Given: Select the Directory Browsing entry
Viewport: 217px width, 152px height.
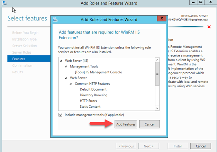Looking at the screenshot, I should (93, 95).
